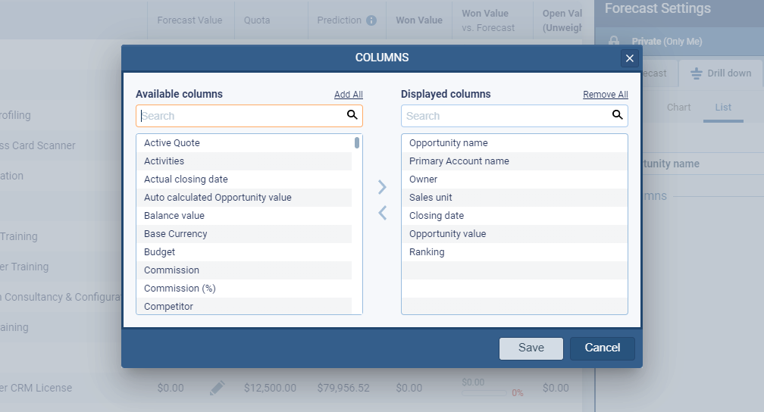Select Commission (%) in available list

click(180, 289)
